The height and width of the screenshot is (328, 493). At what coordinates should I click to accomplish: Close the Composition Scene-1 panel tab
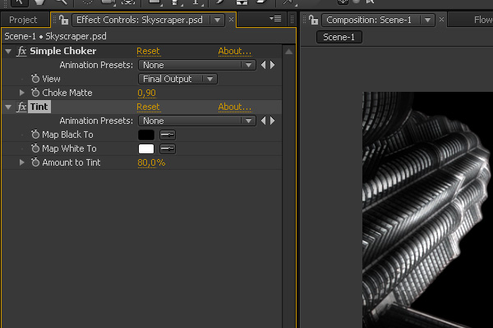[x=441, y=20]
